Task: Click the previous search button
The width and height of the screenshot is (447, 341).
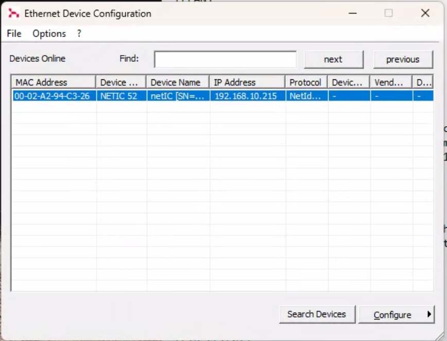Action: 403,59
